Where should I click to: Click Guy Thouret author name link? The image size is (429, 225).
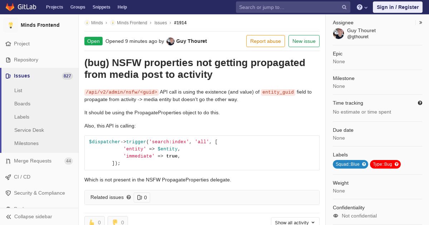point(192,41)
